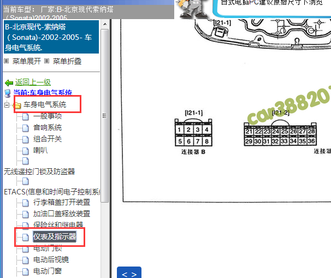Click the mechanic mascot image

(x=192, y=8)
